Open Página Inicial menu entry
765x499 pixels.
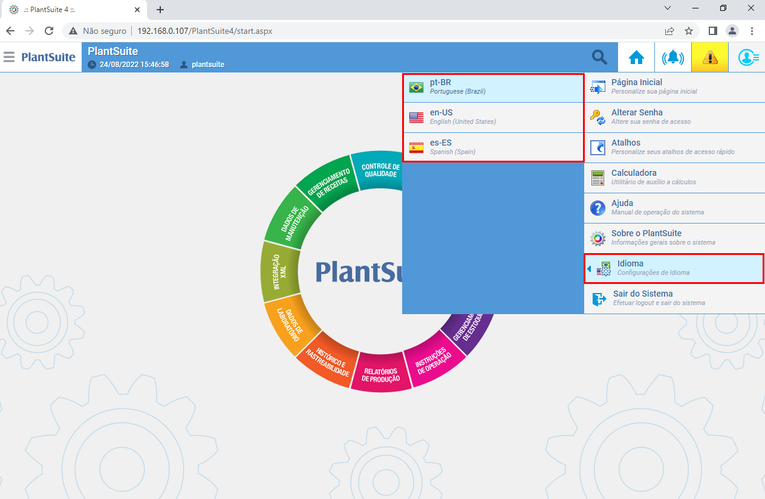674,88
